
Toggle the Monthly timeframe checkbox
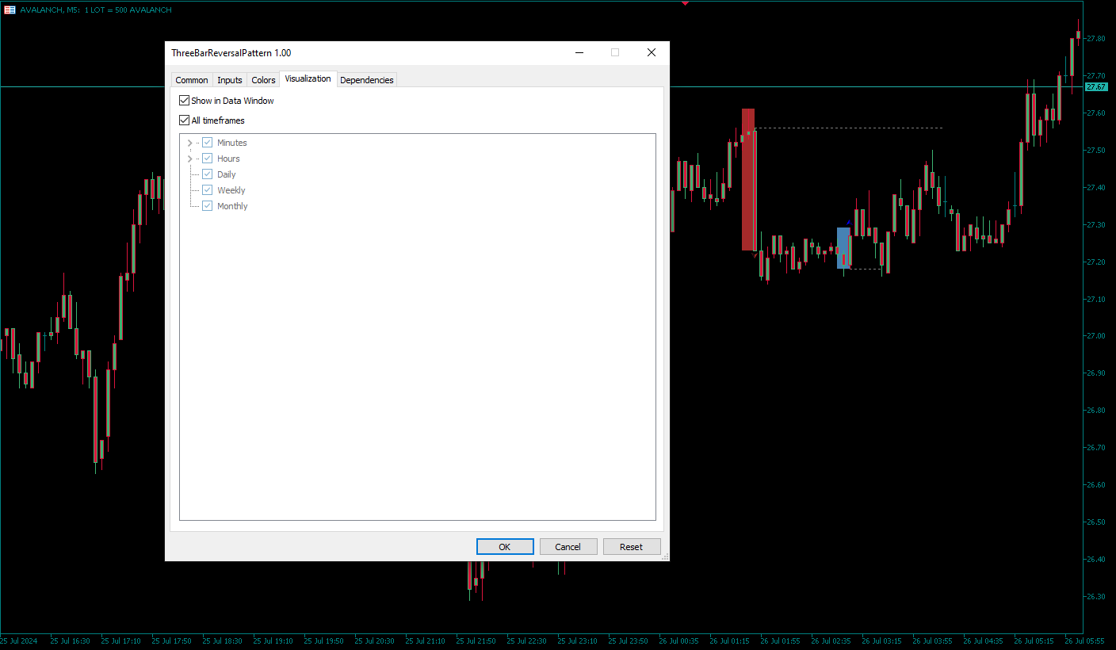pos(208,206)
